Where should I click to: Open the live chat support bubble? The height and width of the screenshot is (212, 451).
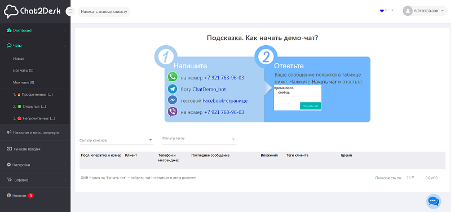pos(434,201)
